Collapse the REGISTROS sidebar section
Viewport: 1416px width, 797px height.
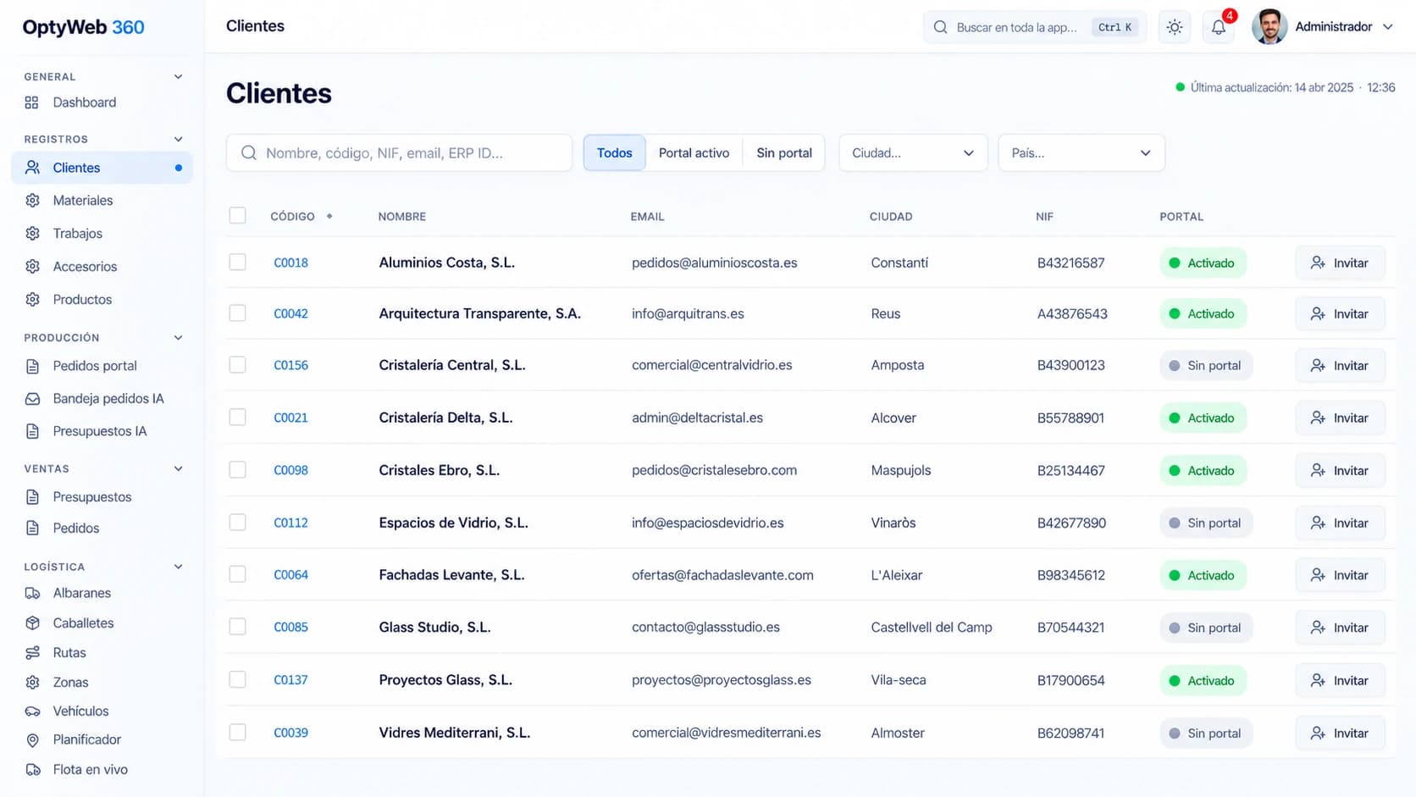pyautogui.click(x=178, y=139)
